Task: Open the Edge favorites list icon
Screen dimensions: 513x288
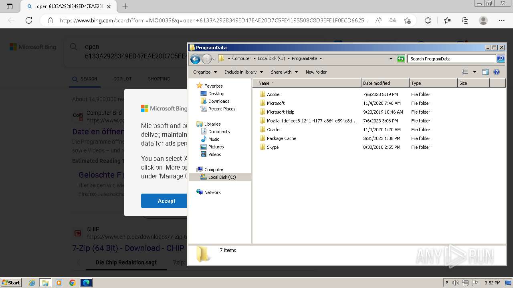Action: tap(447, 20)
